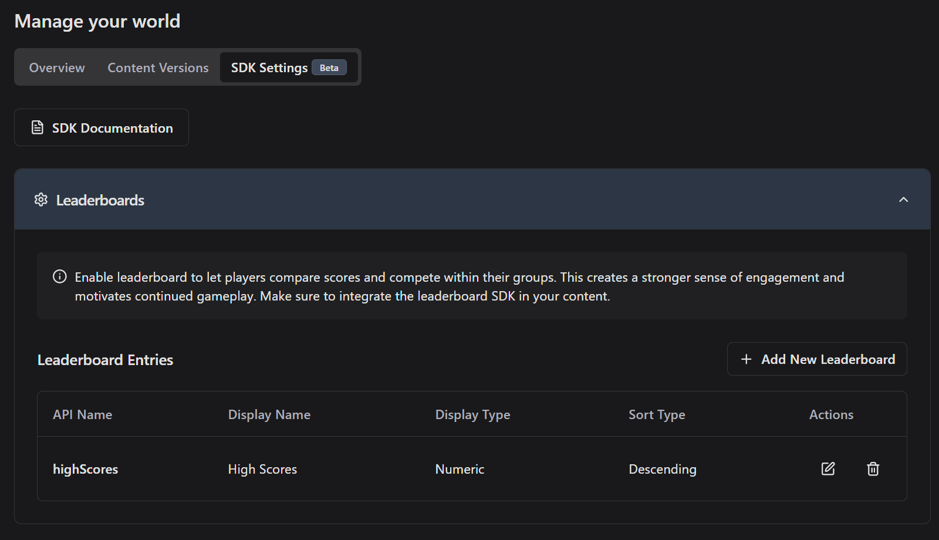Open the Content Versions tab

[x=158, y=67]
